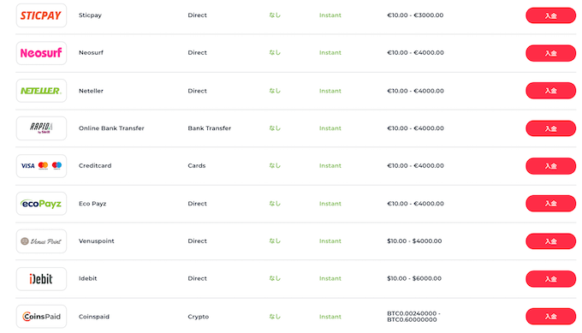Image resolution: width=582 pixels, height=333 pixels.
Task: Select the Online Bank Transfer method name
Action: [x=111, y=128]
